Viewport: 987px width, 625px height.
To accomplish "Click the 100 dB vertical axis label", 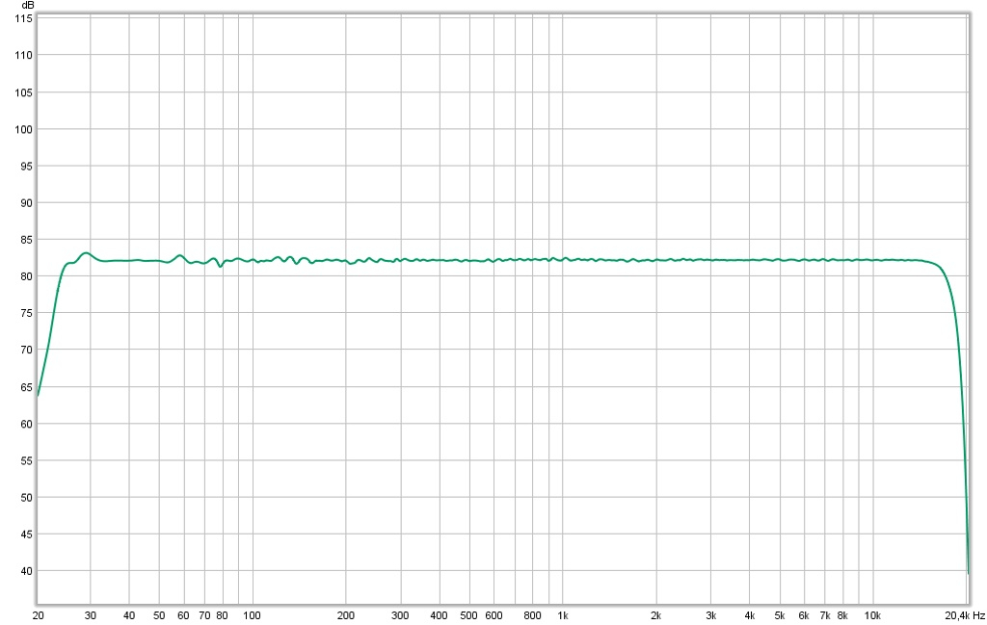I will coord(23,130).
